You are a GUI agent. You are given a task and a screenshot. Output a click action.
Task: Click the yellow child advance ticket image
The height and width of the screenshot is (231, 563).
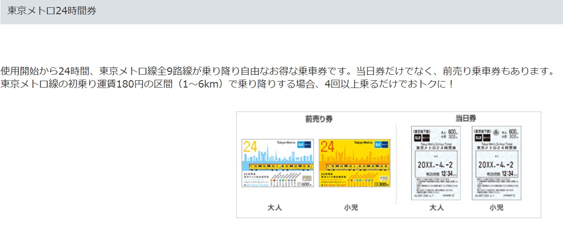coord(355,163)
